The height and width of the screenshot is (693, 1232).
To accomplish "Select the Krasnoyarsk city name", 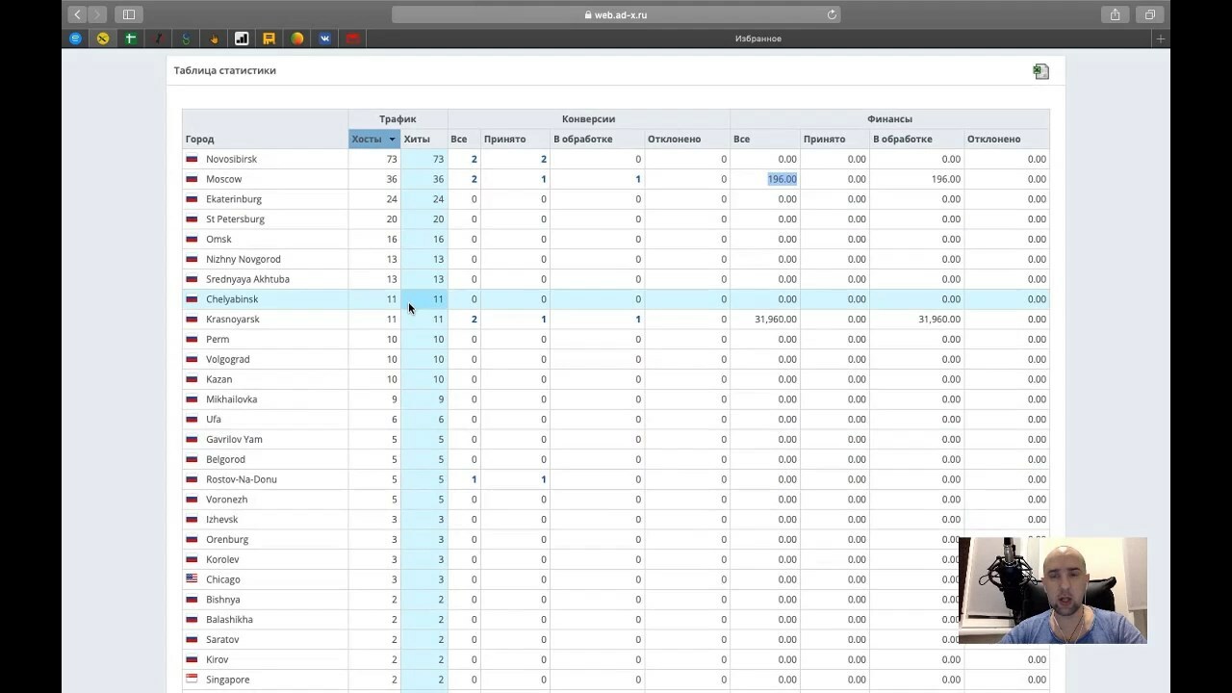I will tap(233, 320).
